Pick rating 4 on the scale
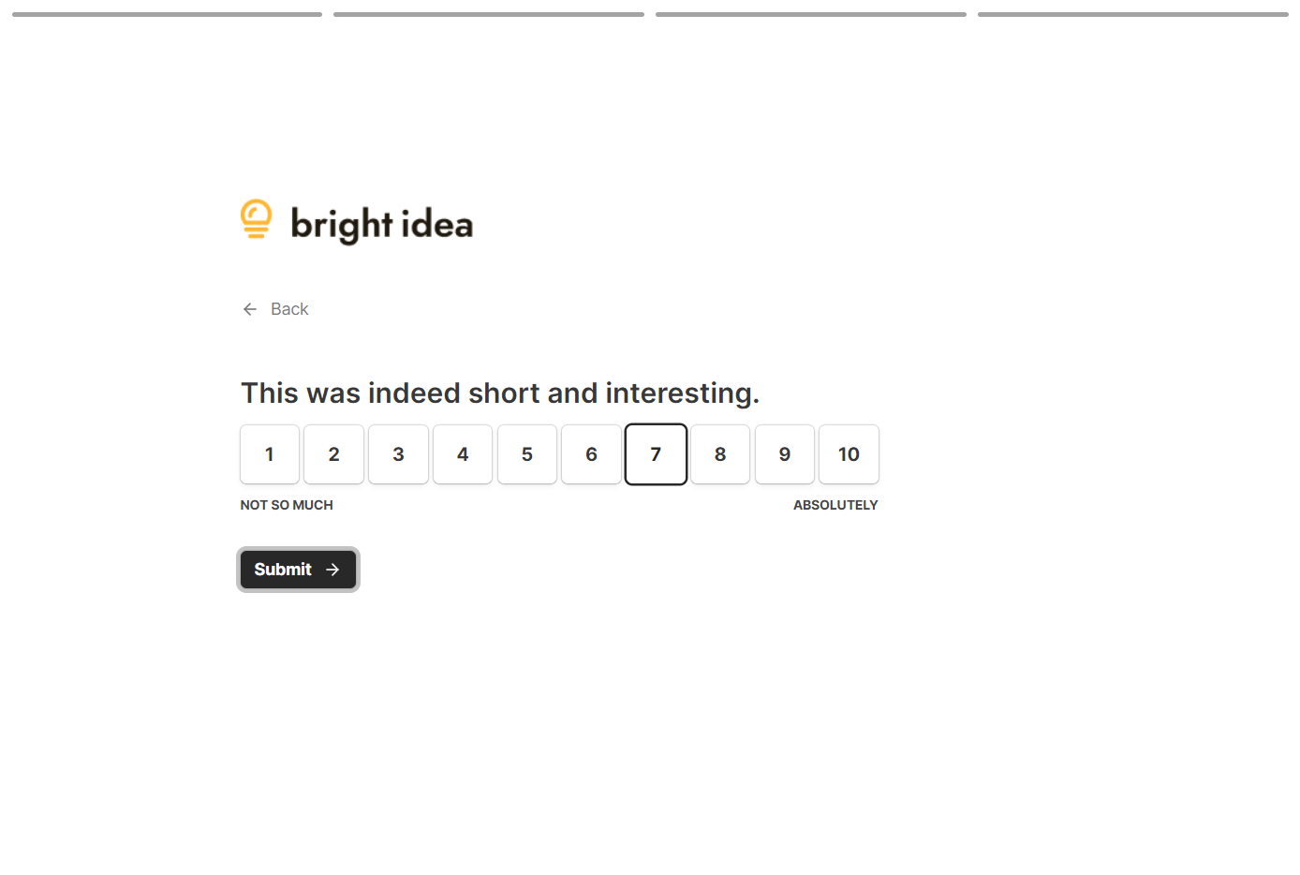 463,454
